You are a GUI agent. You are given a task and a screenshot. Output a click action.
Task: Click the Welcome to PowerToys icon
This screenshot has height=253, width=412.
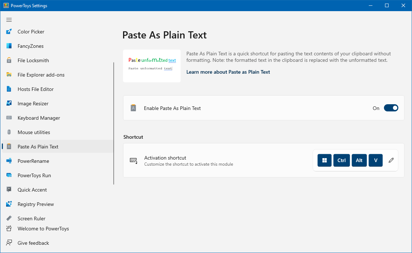[9, 229]
